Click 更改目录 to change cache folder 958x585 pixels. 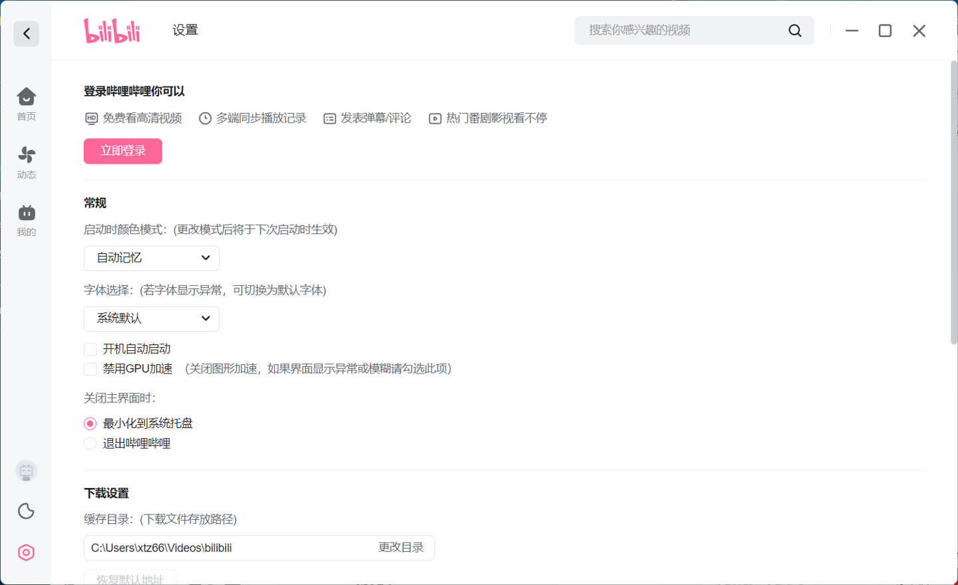(400, 548)
